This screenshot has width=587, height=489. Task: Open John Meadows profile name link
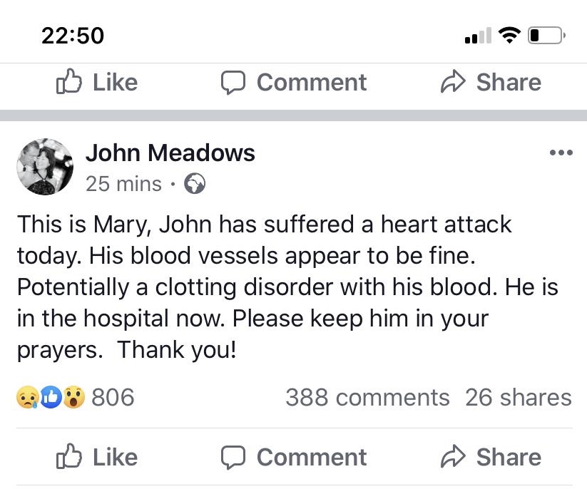coord(170,153)
